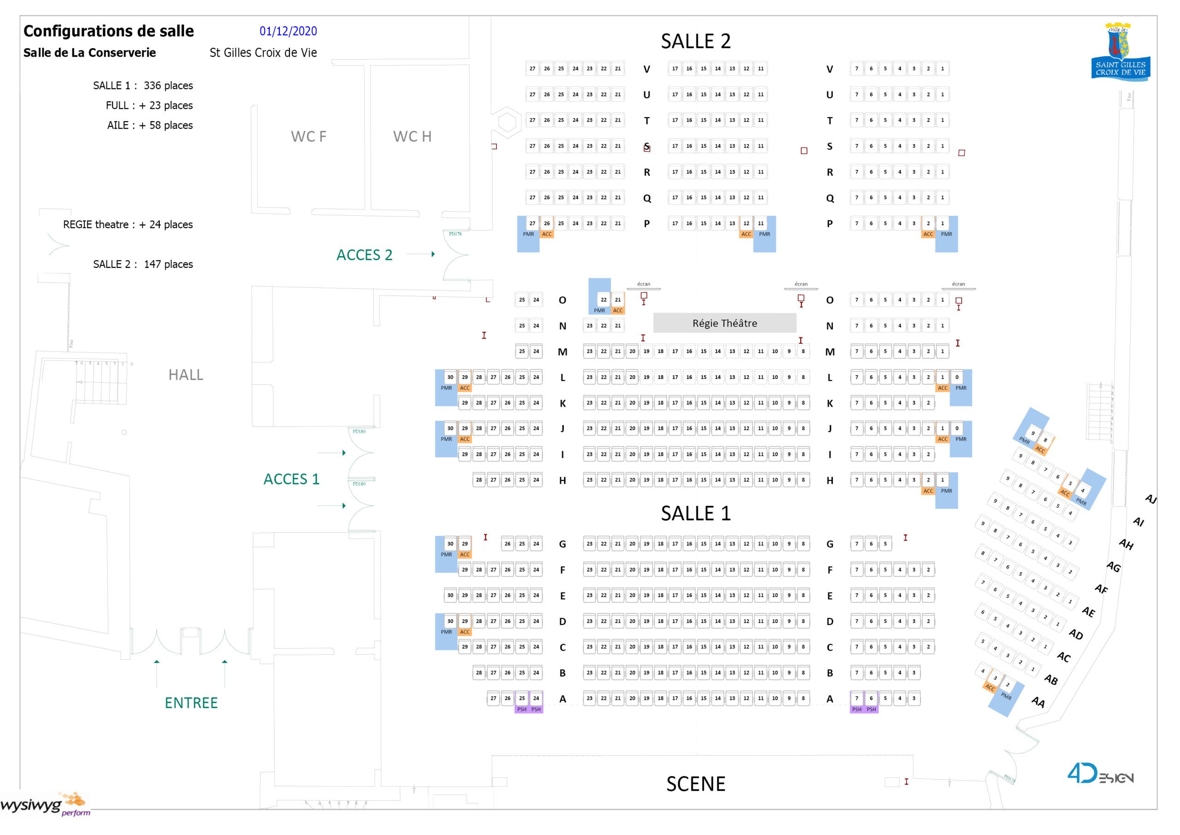Click the Régie Théâtre box
1180x835 pixels.
(725, 323)
